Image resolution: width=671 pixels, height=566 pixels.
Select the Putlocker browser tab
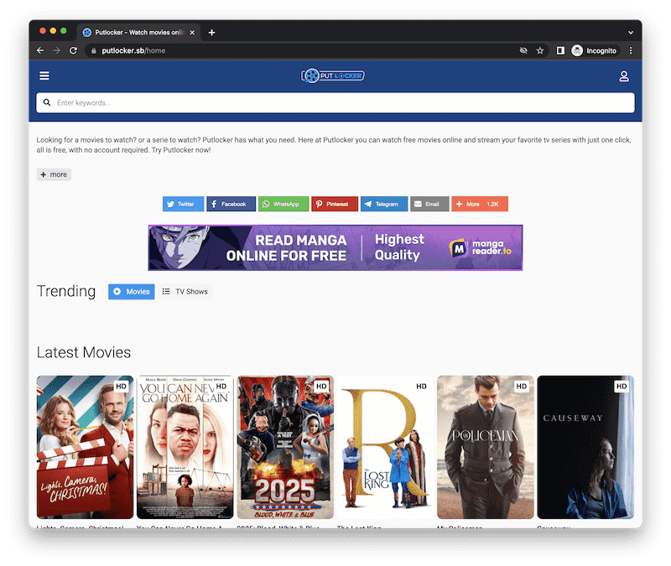[x=138, y=33]
